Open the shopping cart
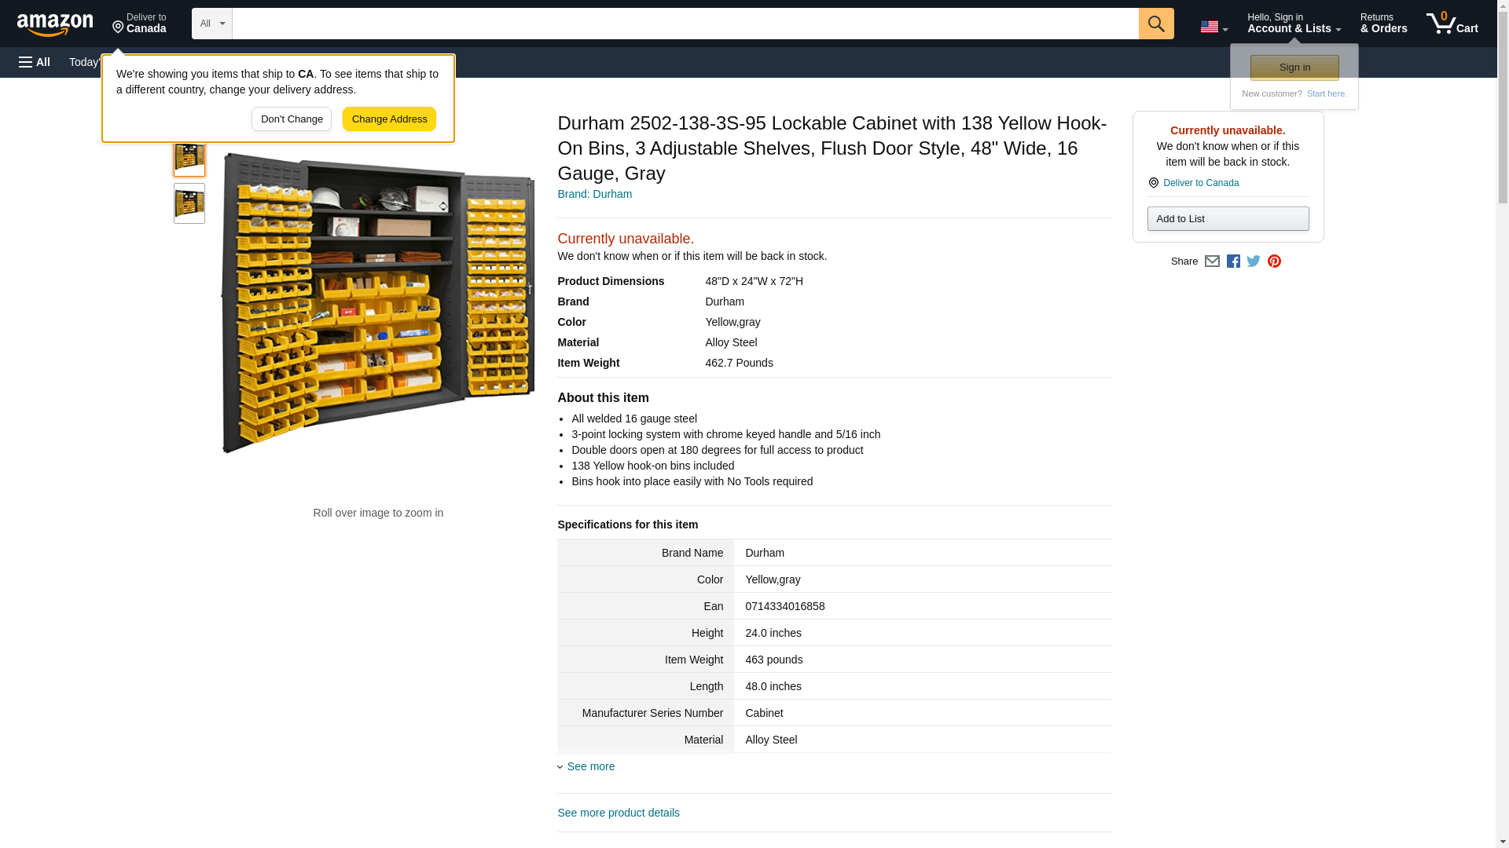Image resolution: width=1509 pixels, height=848 pixels. 1452,24
